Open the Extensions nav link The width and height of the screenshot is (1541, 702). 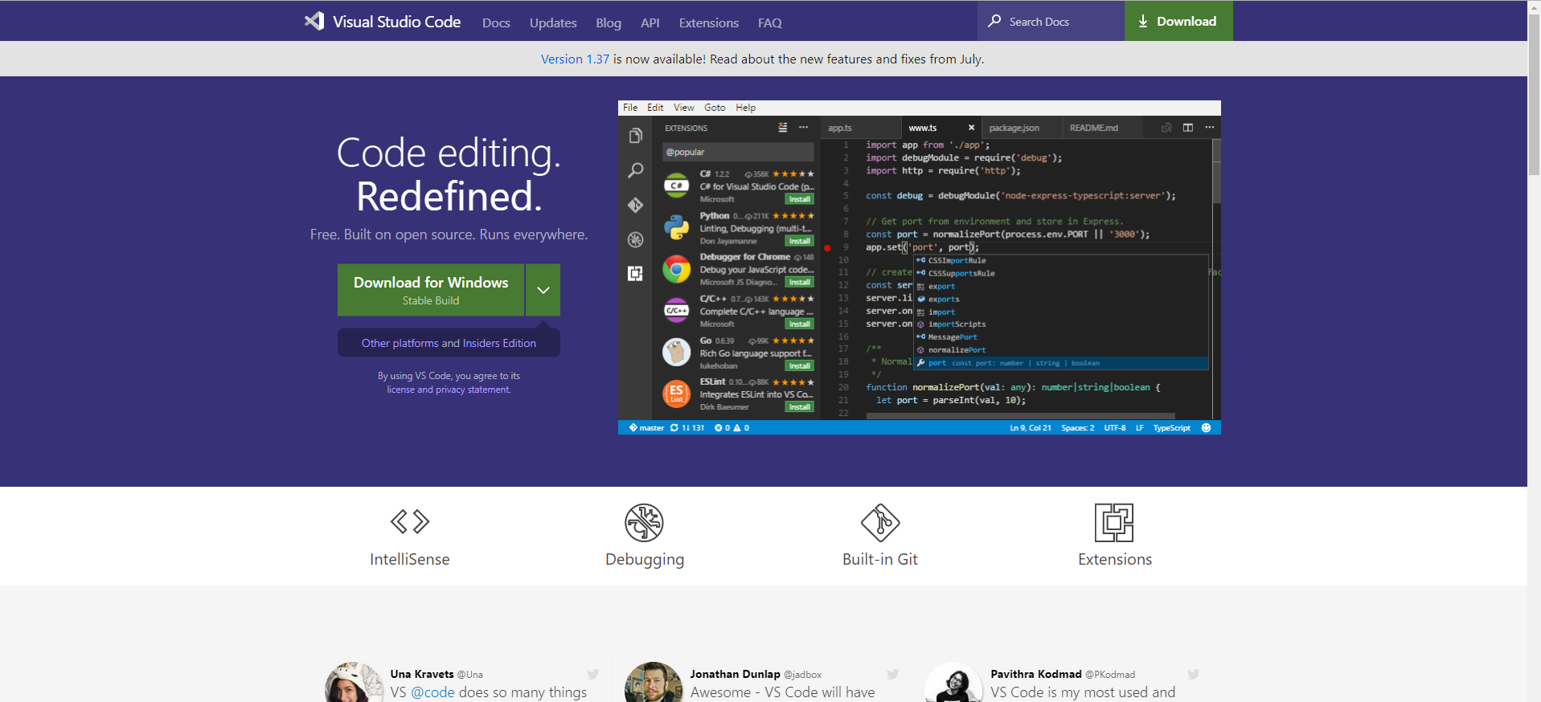pos(709,22)
